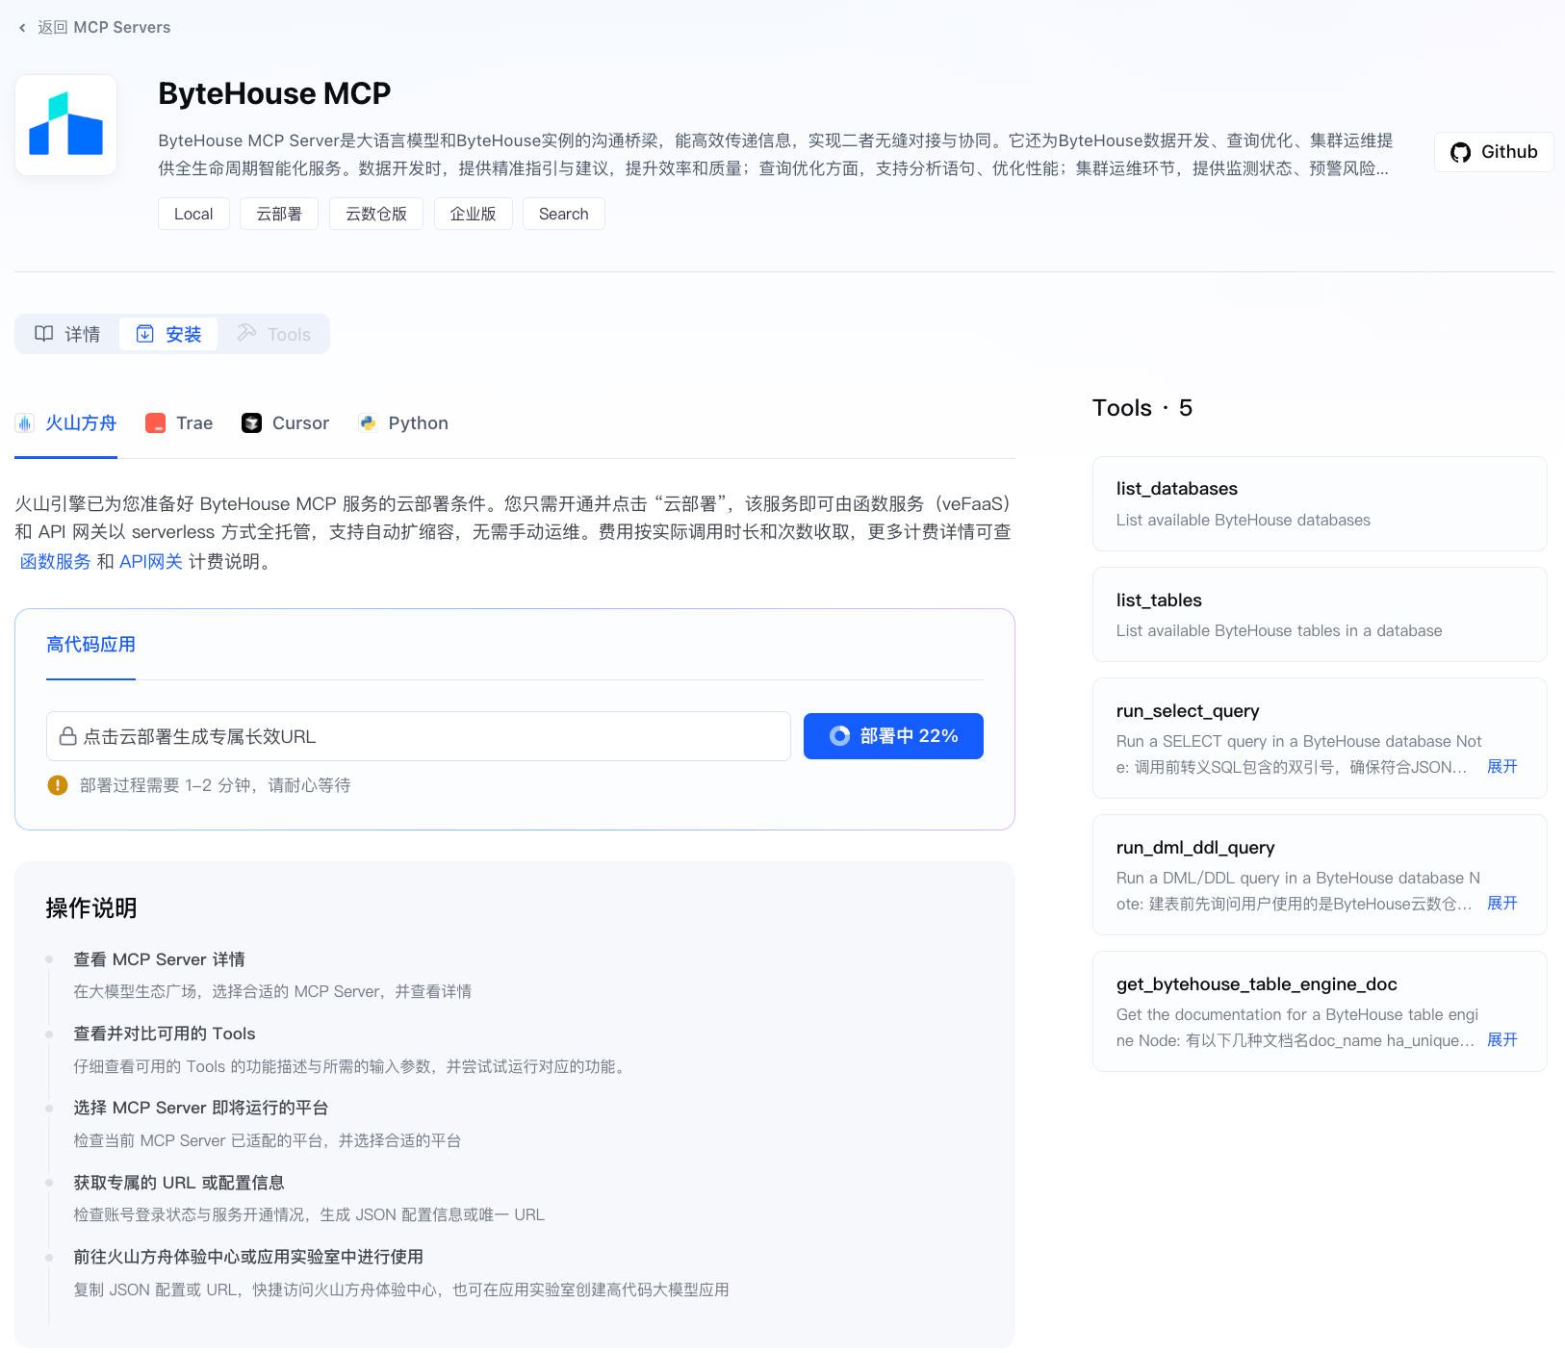Go back to MCP Servers list
The height and width of the screenshot is (1353, 1565).
[x=94, y=28]
